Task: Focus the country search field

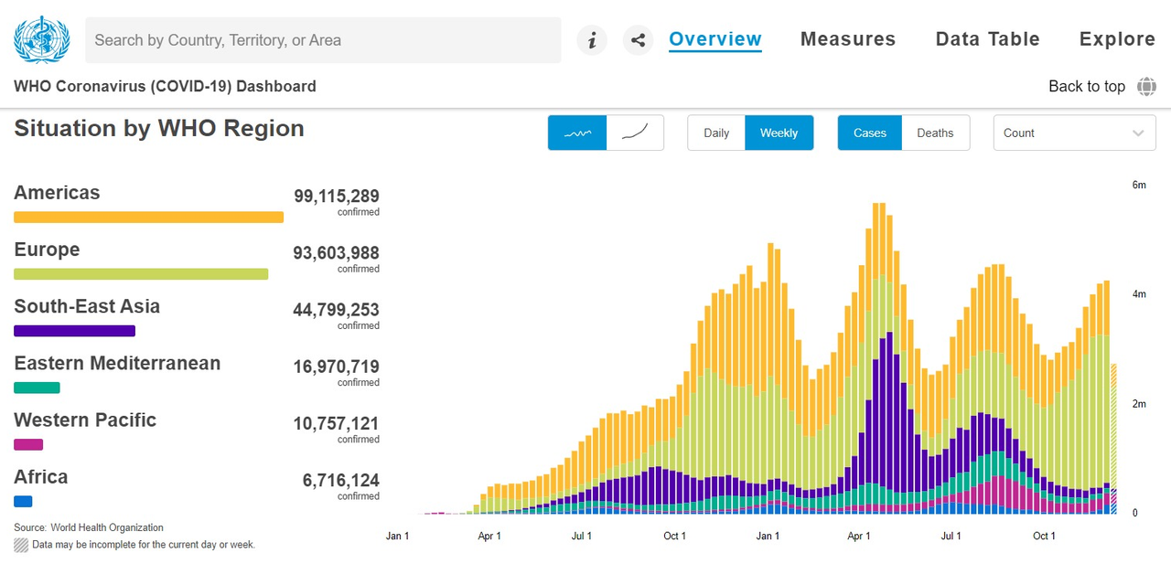Action: tap(323, 40)
